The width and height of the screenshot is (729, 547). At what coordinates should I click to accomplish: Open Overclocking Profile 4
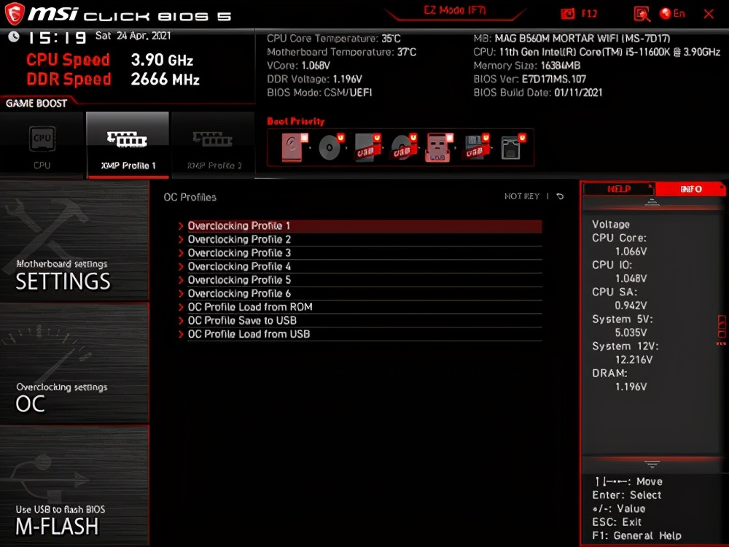tap(364, 266)
